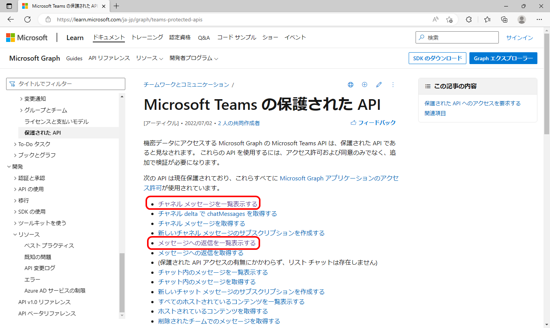Open ベスト プラクティス in the sidebar
550x328 pixels.
[x=49, y=246]
